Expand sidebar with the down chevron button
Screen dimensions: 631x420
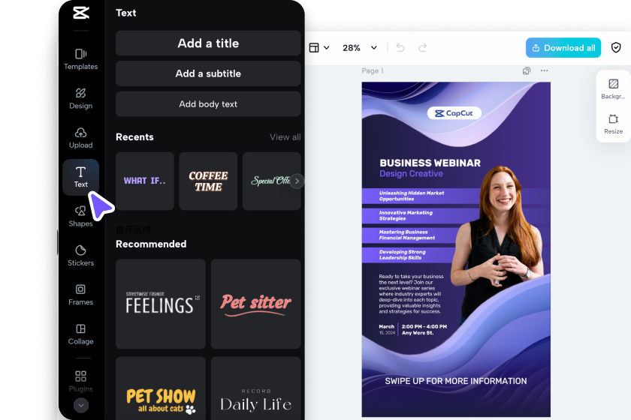[80, 405]
